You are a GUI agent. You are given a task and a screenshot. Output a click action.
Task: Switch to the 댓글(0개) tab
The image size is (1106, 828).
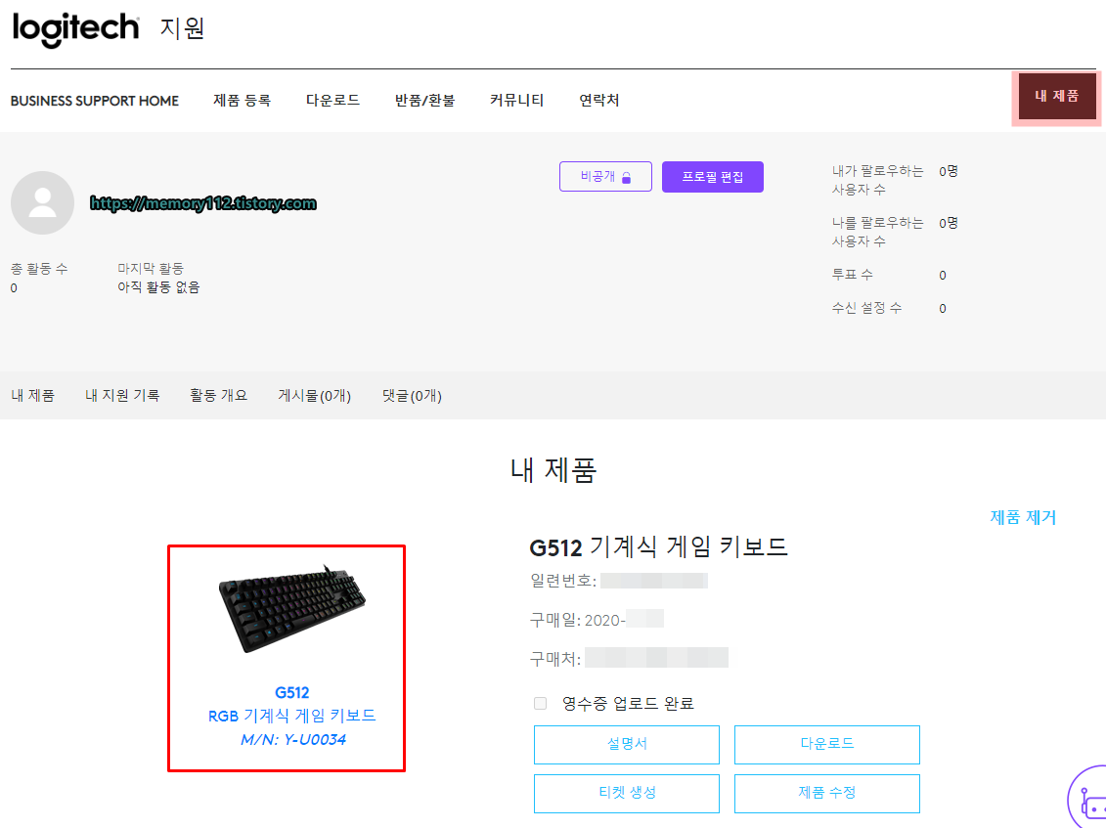coord(412,396)
